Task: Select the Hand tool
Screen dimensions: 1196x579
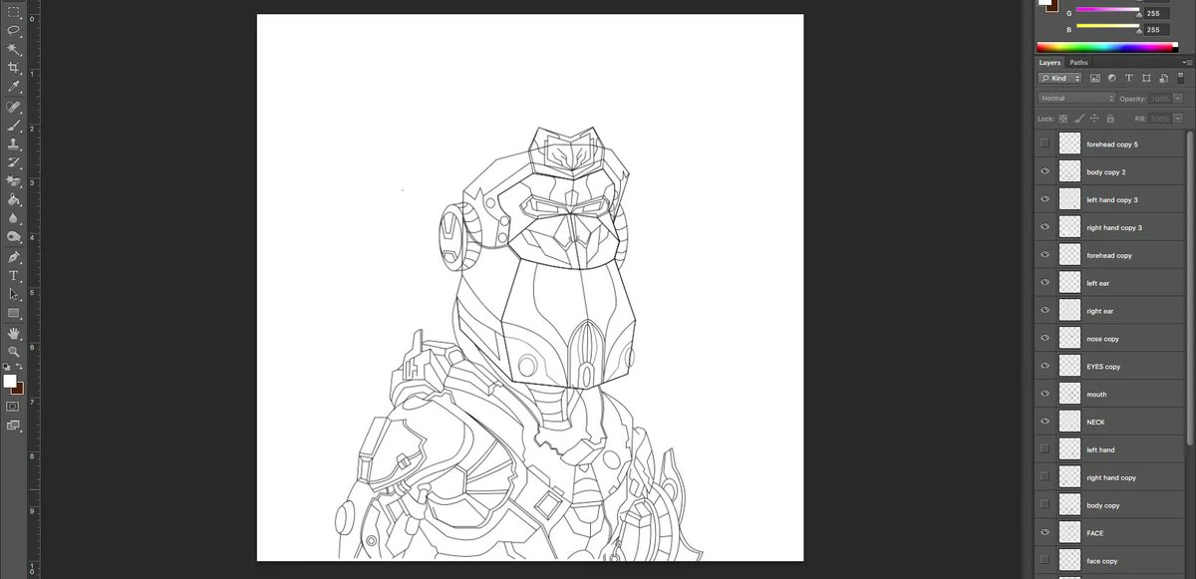Action: pyautogui.click(x=14, y=334)
